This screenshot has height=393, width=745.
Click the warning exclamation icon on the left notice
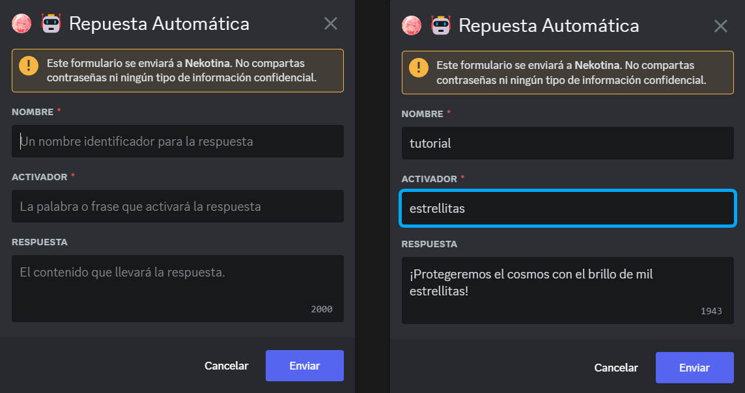(x=27, y=67)
